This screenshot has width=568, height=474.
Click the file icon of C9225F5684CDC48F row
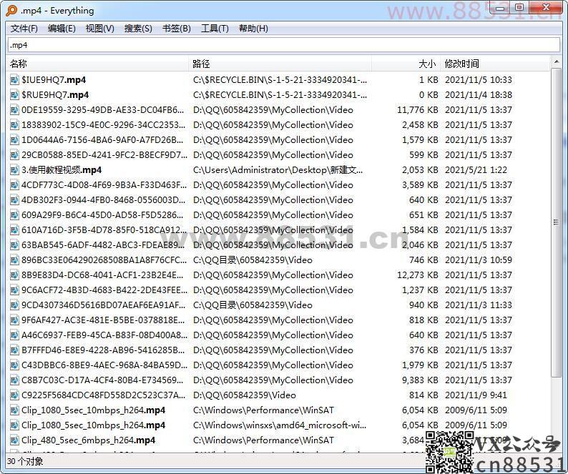coord(14,395)
